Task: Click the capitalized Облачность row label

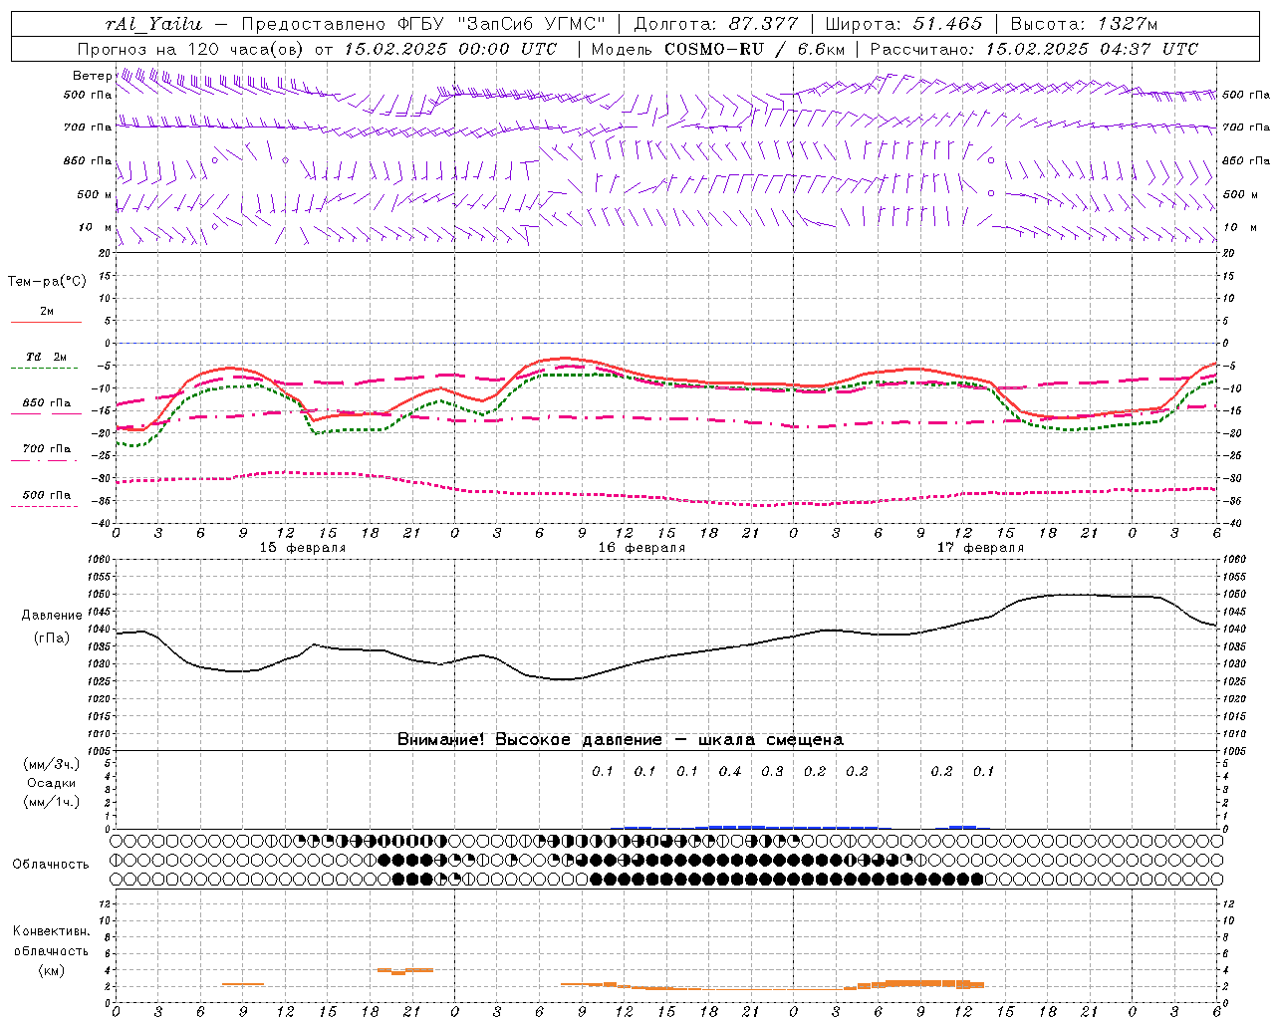Action: 51,865
